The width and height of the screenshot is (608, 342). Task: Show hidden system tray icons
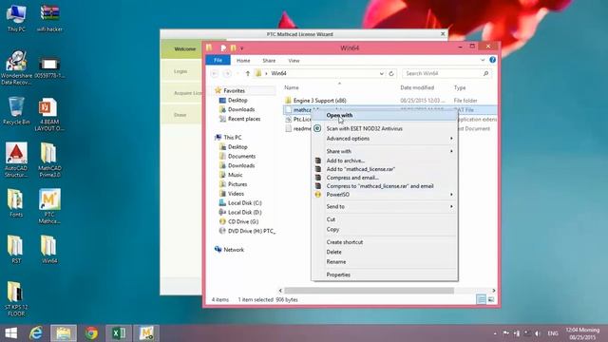(495, 333)
